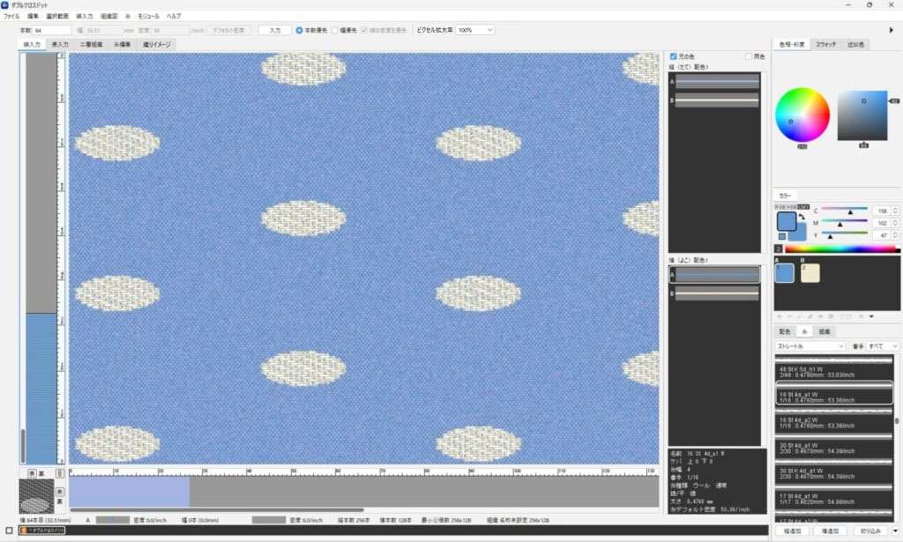Select the cream color swatch B
This screenshot has height=542, width=903.
pos(809,273)
